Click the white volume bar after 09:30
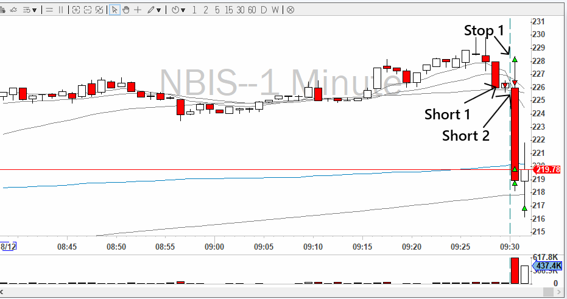This screenshot has width=567, height=299. (x=525, y=275)
